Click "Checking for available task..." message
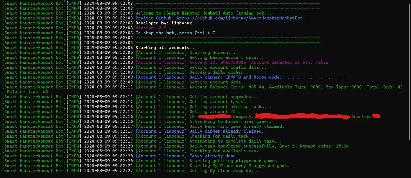 pyautogui.click(x=228, y=151)
